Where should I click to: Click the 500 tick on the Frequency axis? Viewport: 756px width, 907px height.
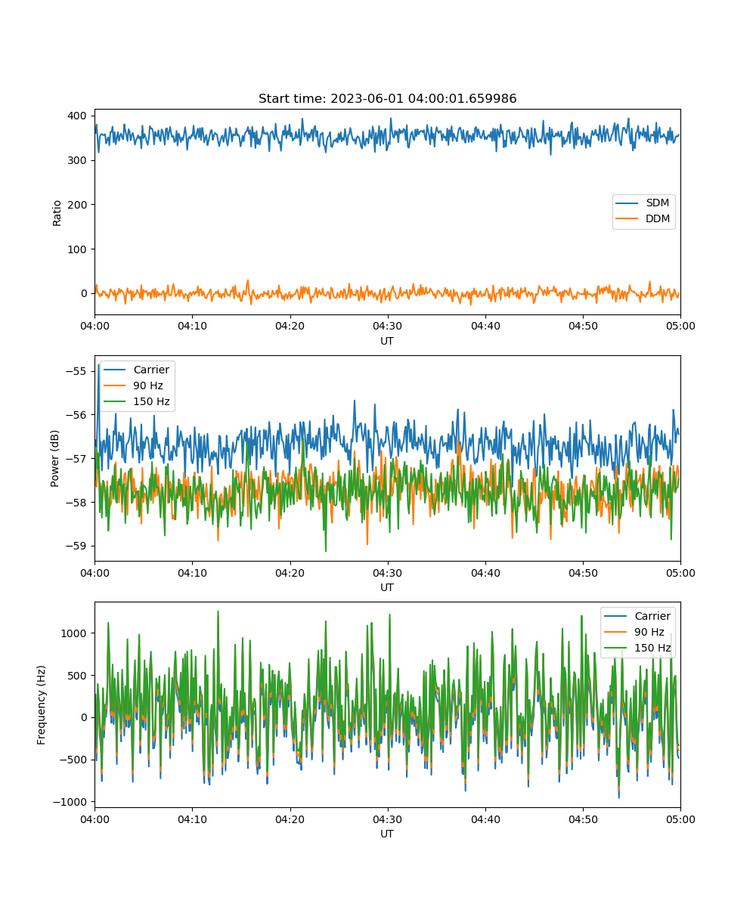click(x=79, y=676)
